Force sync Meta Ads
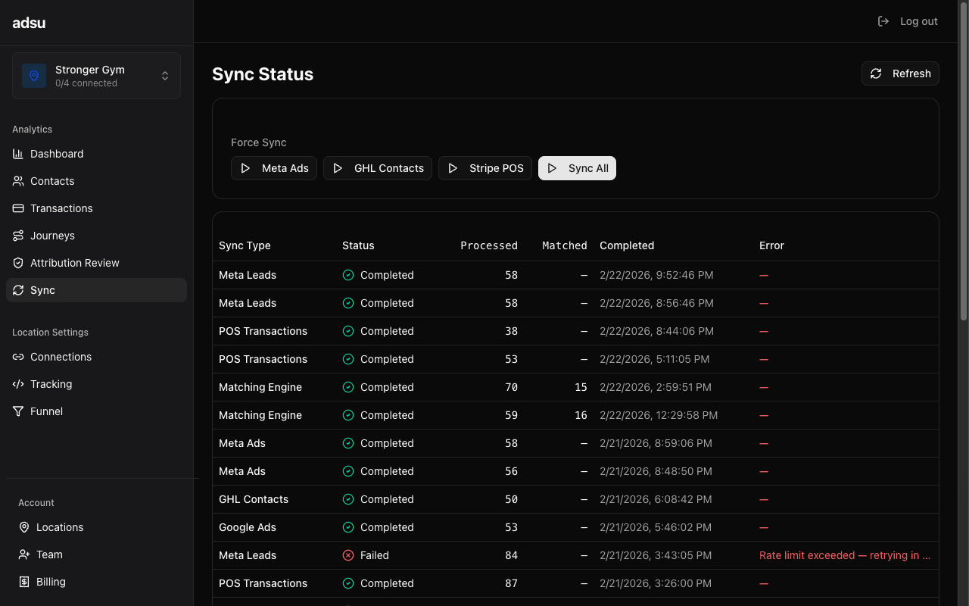 click(x=274, y=168)
